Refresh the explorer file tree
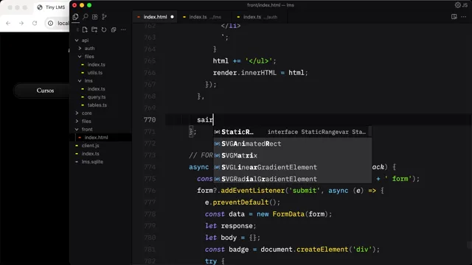 coord(104,29)
